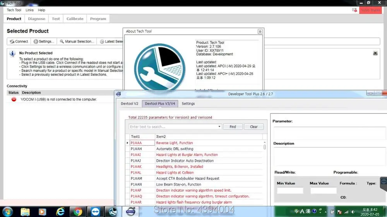The height and width of the screenshot is (217, 387).
Task: Open the Tech Tool menu
Action: [14, 10]
